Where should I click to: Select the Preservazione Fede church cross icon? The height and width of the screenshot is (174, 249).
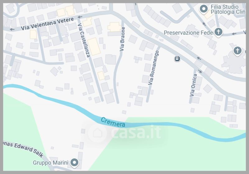tap(218, 32)
